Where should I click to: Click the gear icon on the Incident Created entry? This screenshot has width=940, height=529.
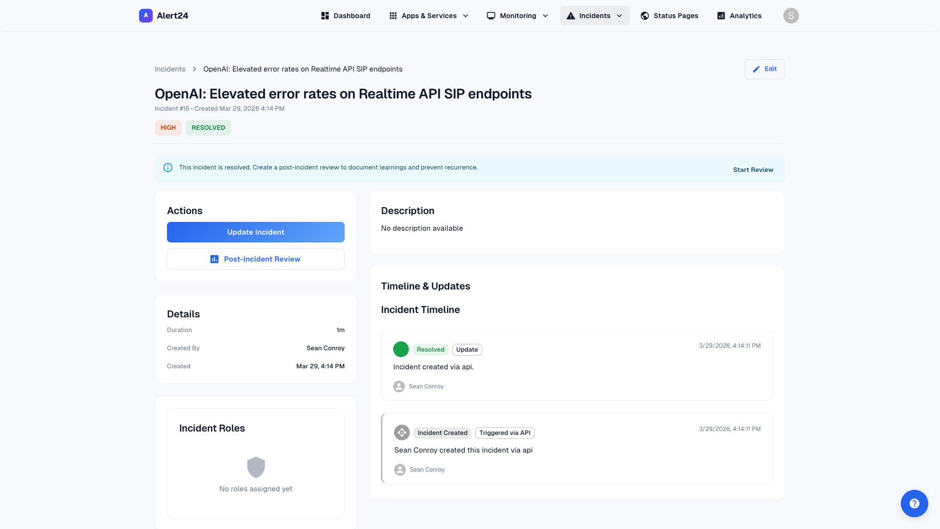coord(401,433)
